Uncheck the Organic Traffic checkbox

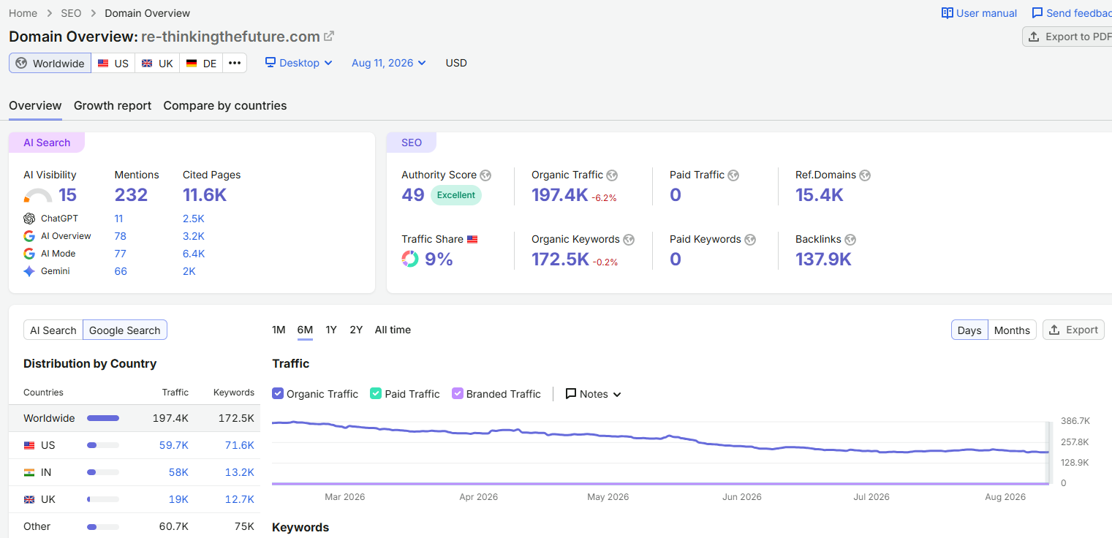click(x=278, y=393)
